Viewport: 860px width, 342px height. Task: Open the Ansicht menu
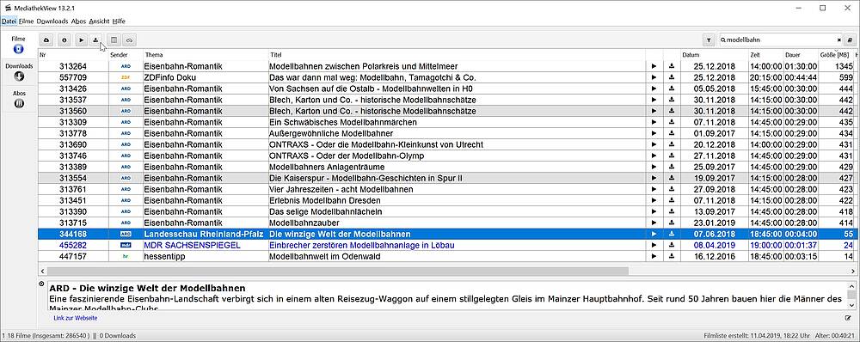(99, 21)
